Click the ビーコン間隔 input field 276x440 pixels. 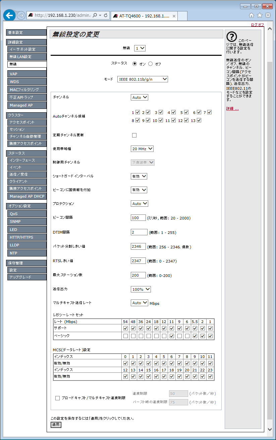point(138,217)
